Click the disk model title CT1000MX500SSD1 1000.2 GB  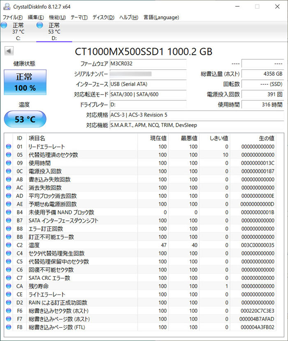click(x=144, y=52)
